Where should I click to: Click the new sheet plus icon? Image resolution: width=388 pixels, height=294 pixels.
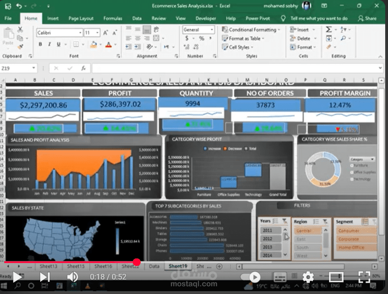pyautogui.click(x=219, y=266)
